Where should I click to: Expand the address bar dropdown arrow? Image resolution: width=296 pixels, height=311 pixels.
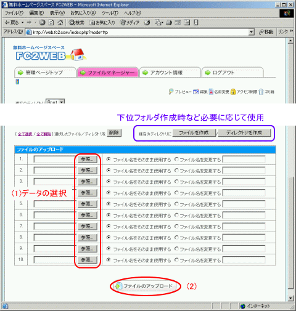[251, 32]
